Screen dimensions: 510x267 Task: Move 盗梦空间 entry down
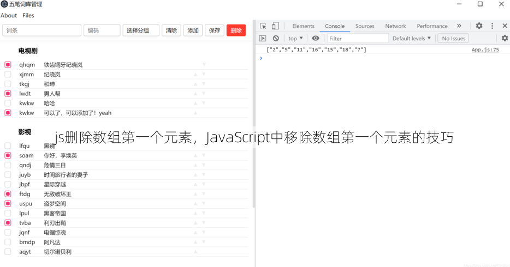(204, 203)
